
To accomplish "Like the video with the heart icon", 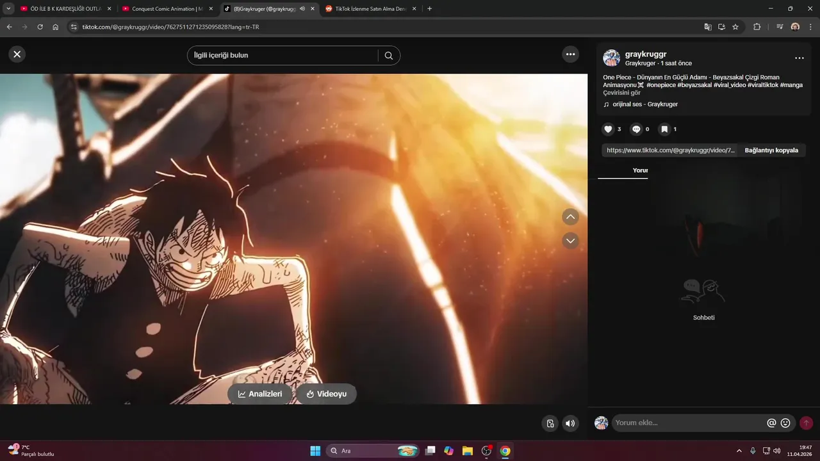I will coord(609,129).
